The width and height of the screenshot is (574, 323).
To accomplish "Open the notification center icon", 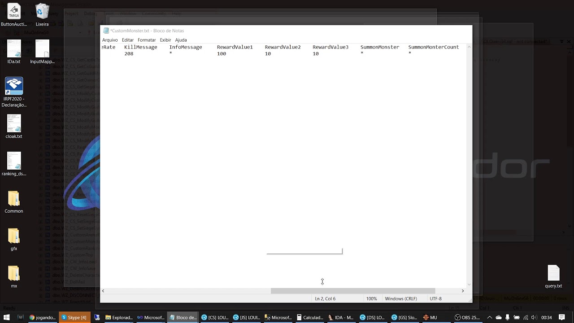I will click(x=562, y=317).
